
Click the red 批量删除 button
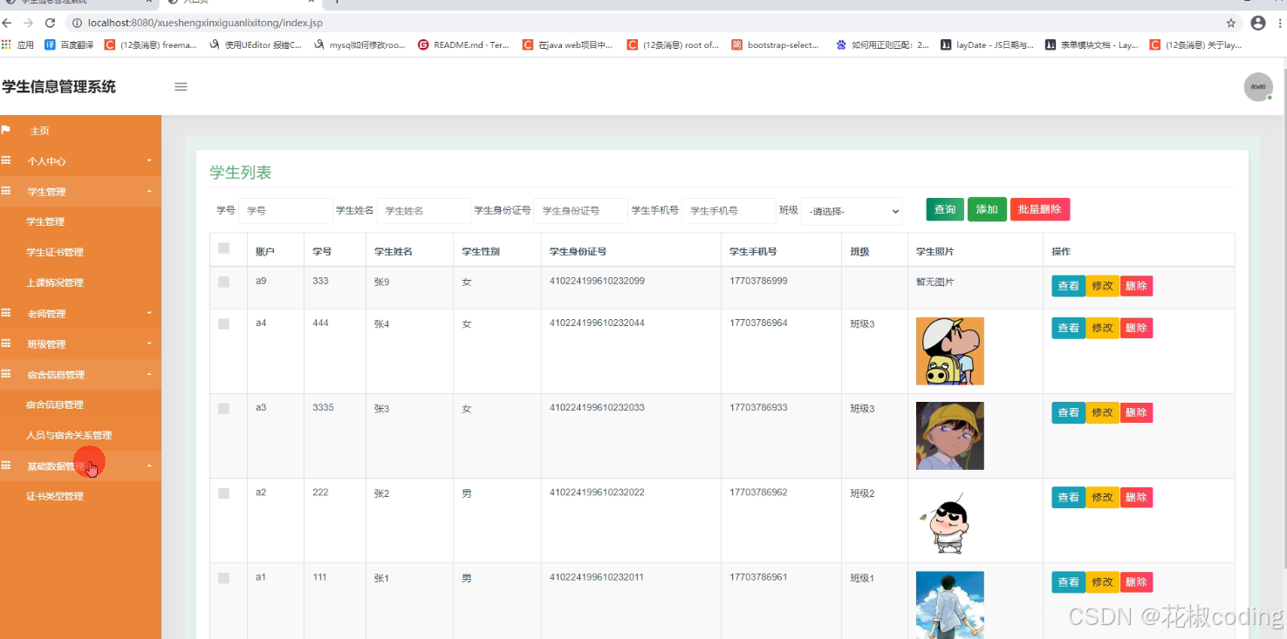(x=1040, y=209)
